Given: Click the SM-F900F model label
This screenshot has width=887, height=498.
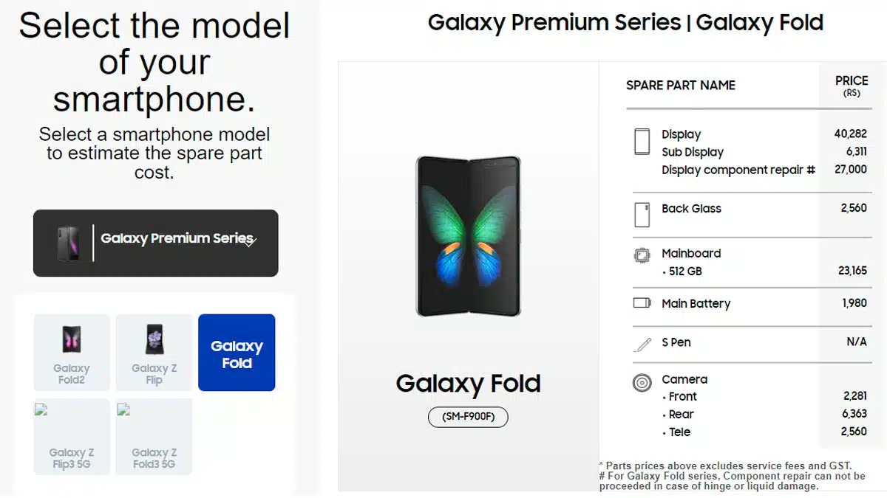Looking at the screenshot, I should (x=468, y=417).
